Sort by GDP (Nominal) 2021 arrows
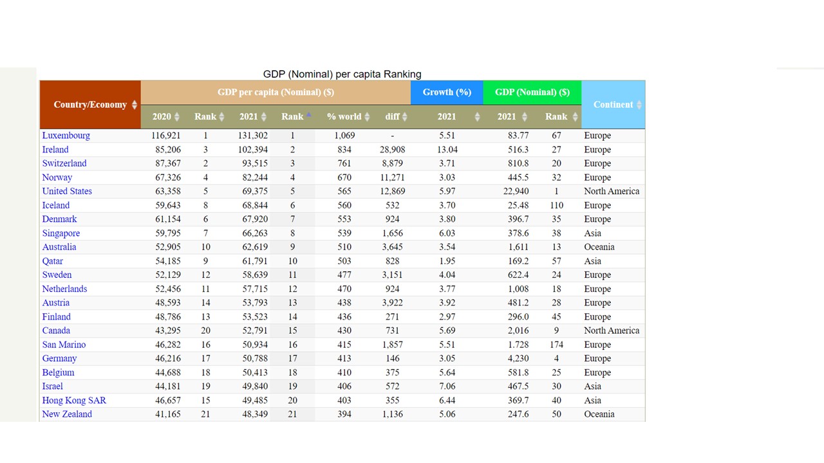Screen dimensions: 824x463 click(x=525, y=117)
